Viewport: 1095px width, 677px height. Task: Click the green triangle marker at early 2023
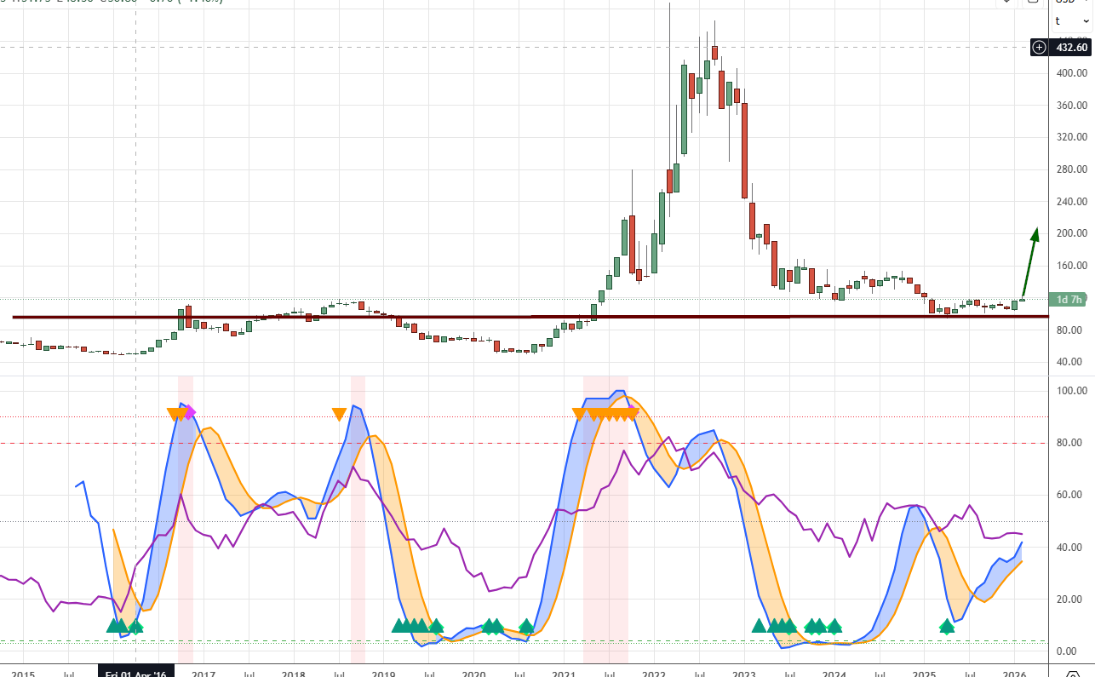click(759, 626)
